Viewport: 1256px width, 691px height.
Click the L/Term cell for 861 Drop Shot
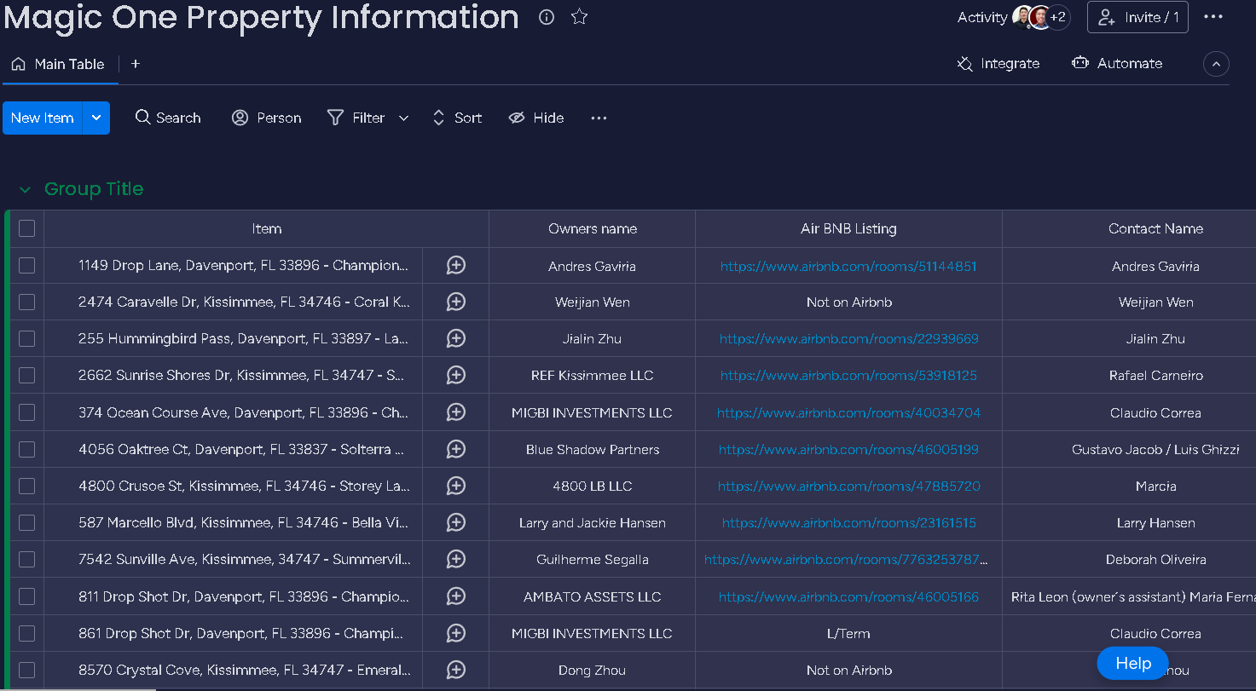[x=848, y=634]
